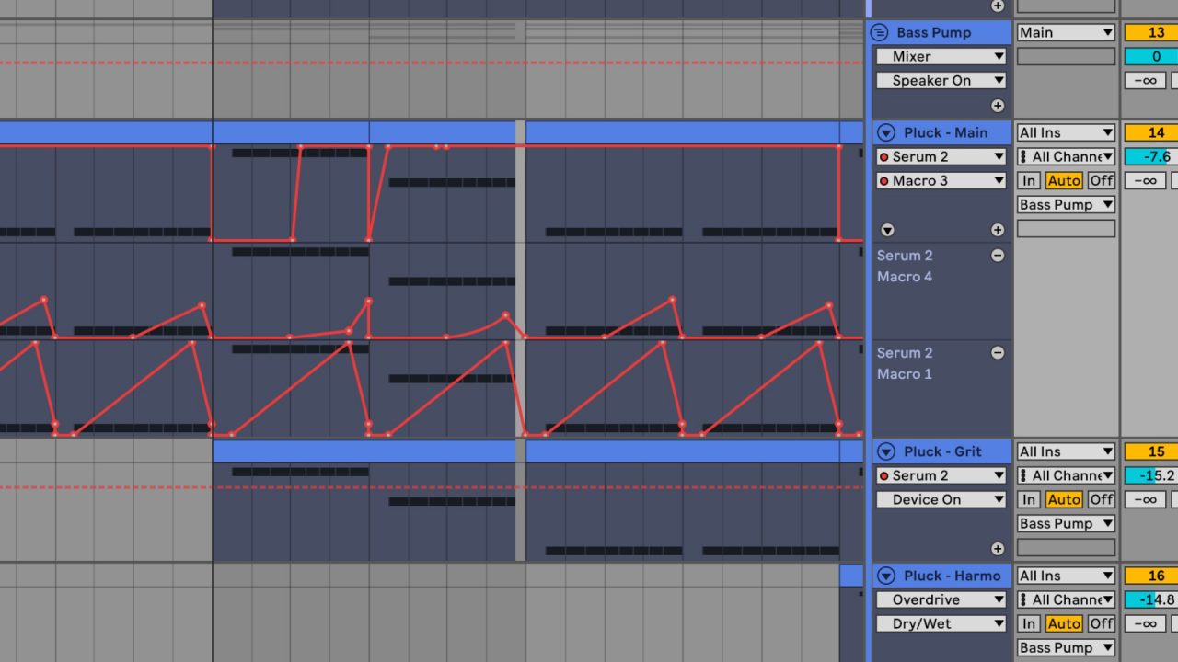Open the All Ins input routing on Pluck - Main

coord(1065,132)
